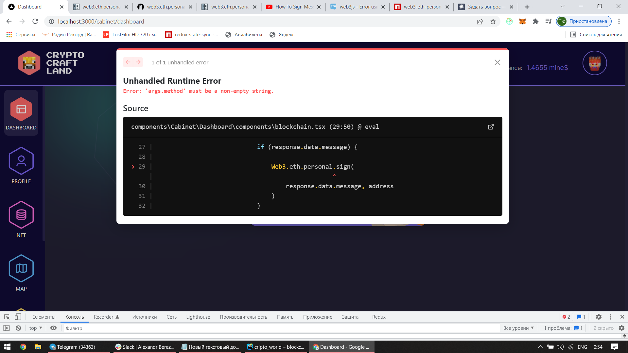Click the 1.4655 mine$ balance
The height and width of the screenshot is (353, 628).
point(547,68)
